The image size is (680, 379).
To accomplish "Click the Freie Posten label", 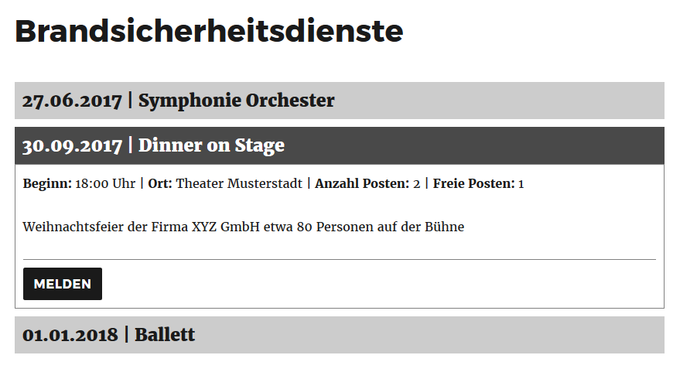I will click(473, 184).
